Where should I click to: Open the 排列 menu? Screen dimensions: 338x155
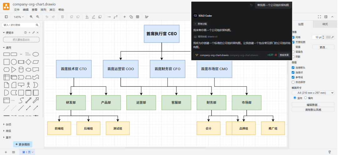pos(34,10)
